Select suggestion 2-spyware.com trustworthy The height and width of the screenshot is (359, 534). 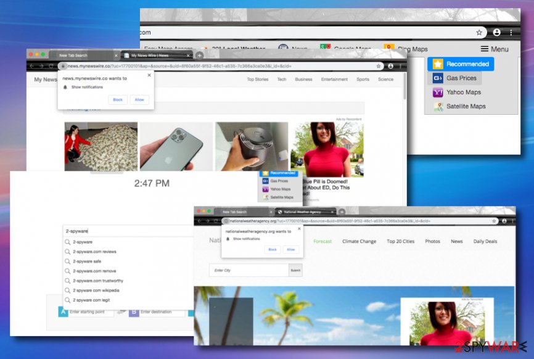tap(98, 281)
